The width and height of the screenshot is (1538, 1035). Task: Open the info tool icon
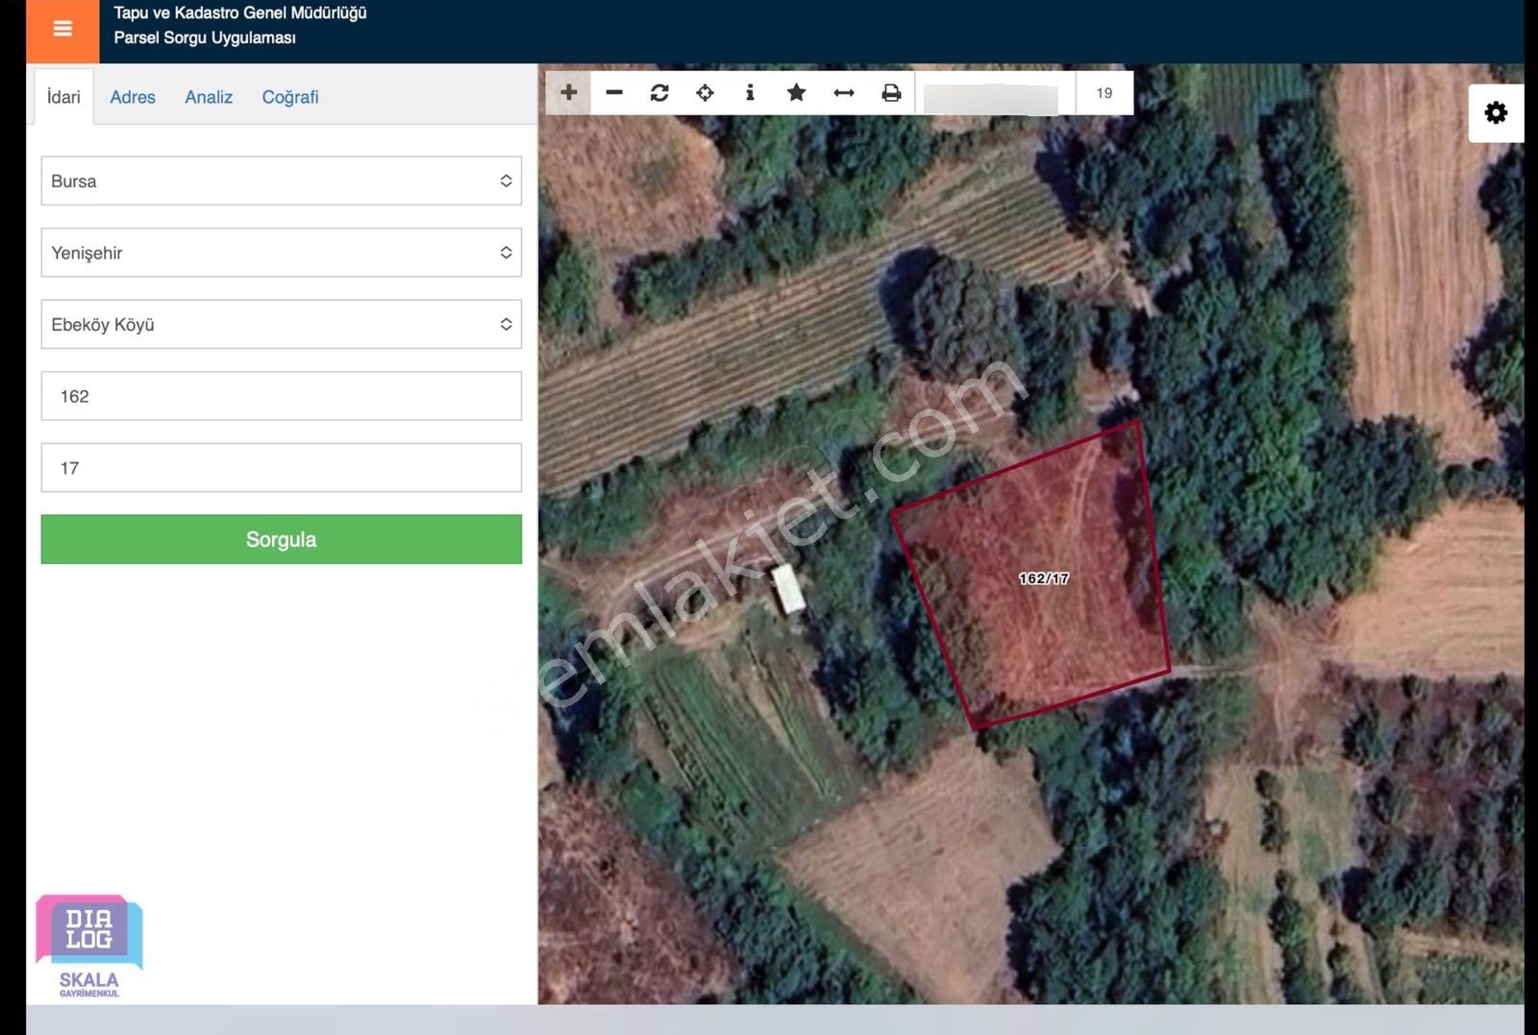click(750, 92)
